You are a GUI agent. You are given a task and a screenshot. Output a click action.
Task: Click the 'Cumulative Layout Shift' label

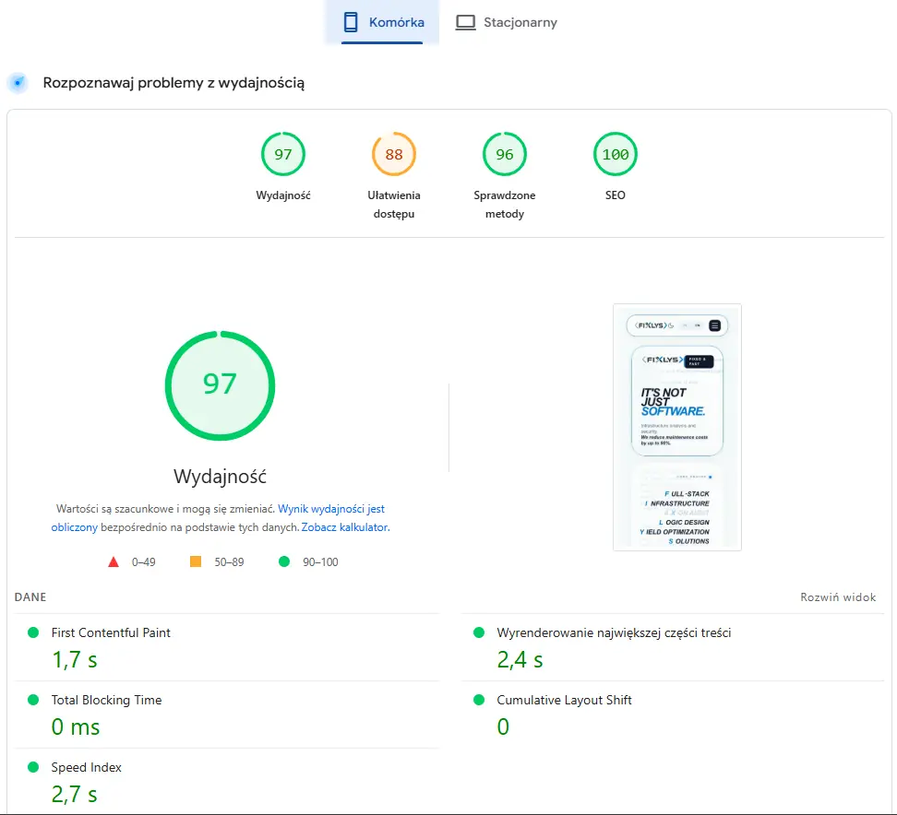tap(564, 700)
